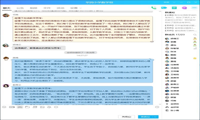Click the purple invite members icon
Viewport: 200px width, 120px height.
click(x=184, y=8)
